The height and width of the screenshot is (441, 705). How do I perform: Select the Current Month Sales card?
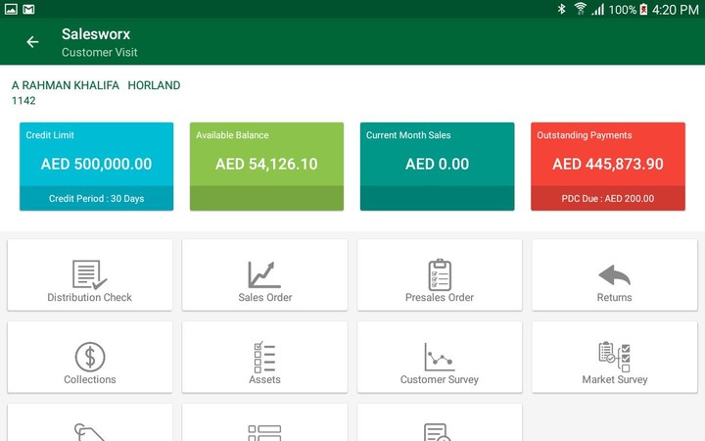(437, 157)
